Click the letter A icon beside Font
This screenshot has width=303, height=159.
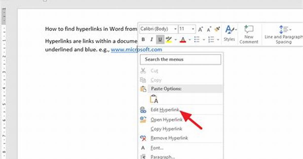tap(143, 148)
